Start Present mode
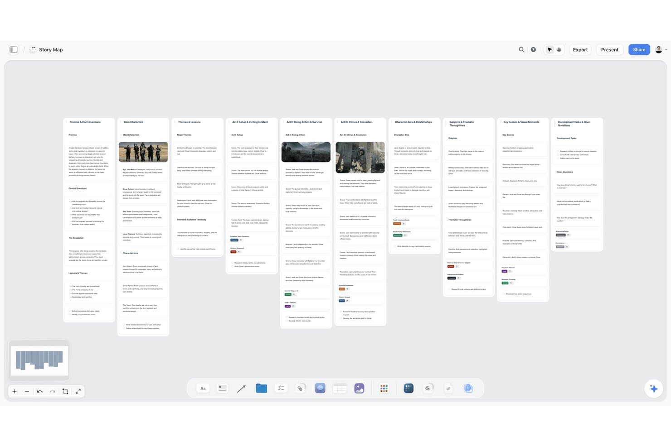The image size is (671, 447). (x=609, y=50)
